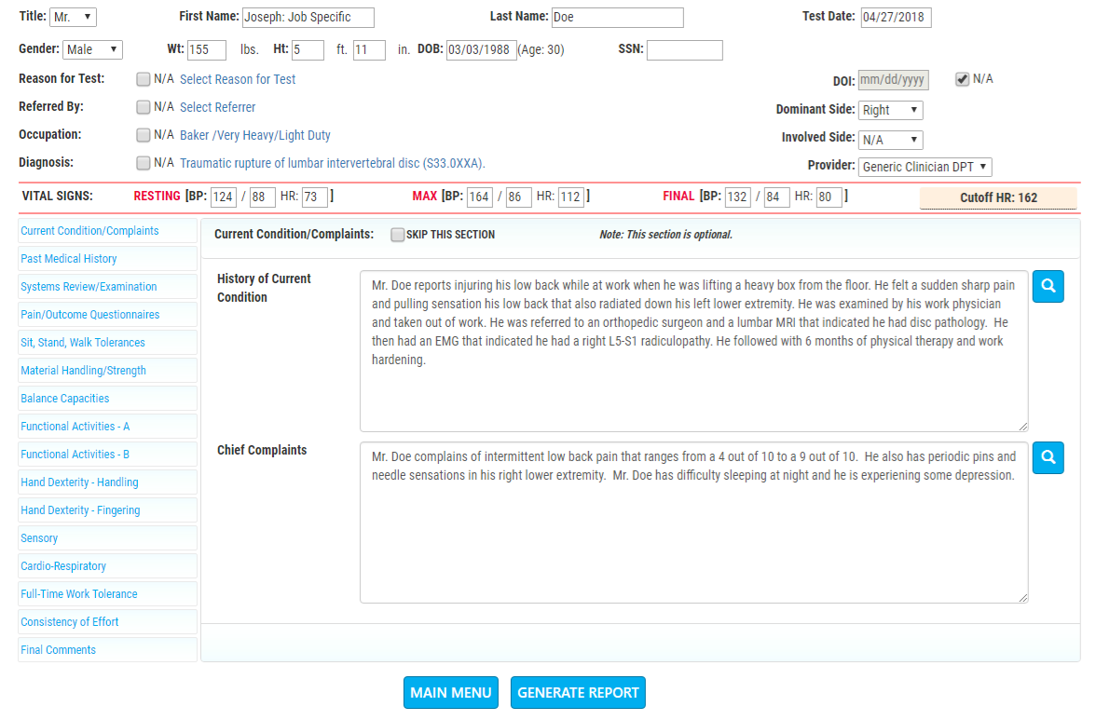
Task: Click the History of Current Condition text area
Action: [694, 351]
